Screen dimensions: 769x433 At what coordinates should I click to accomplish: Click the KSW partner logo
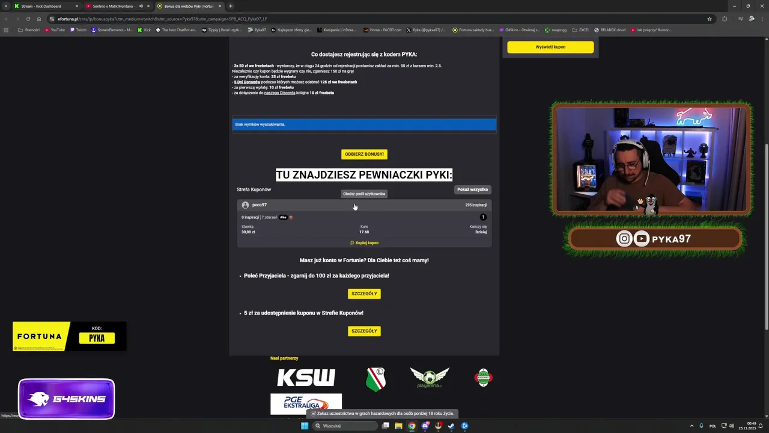tap(306, 378)
